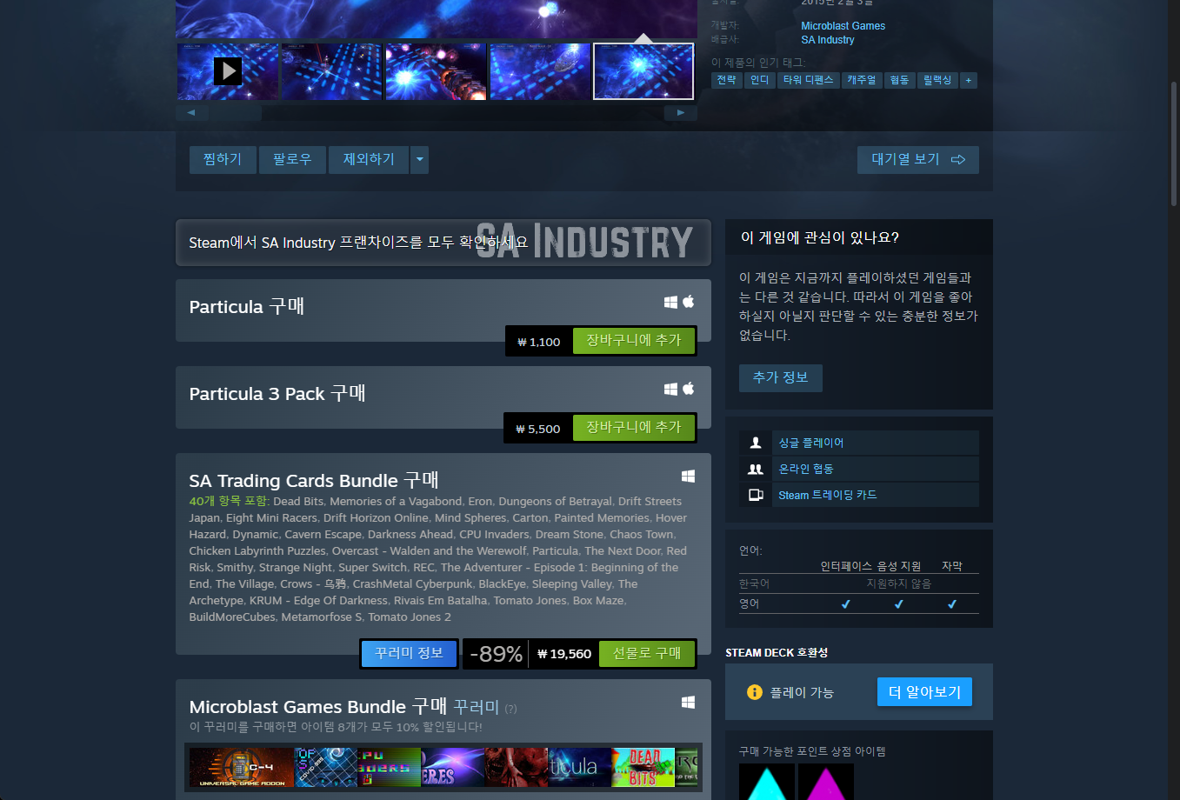This screenshot has height=800, width=1180.
Task: Open the CPU Invaders bundle image
Action: click(x=389, y=767)
